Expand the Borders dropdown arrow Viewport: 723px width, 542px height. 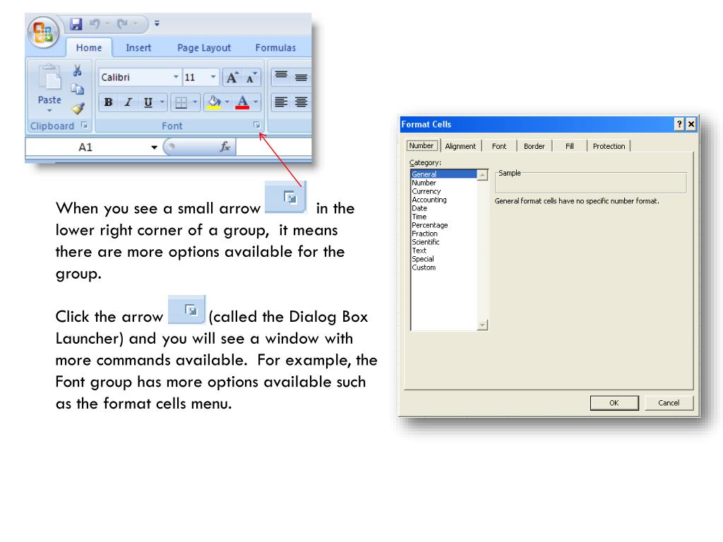195,102
